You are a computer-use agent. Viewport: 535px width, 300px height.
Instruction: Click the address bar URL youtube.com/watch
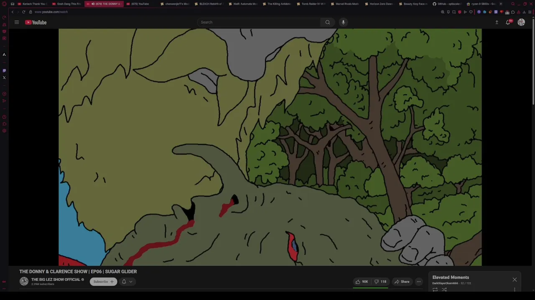[x=51, y=12]
